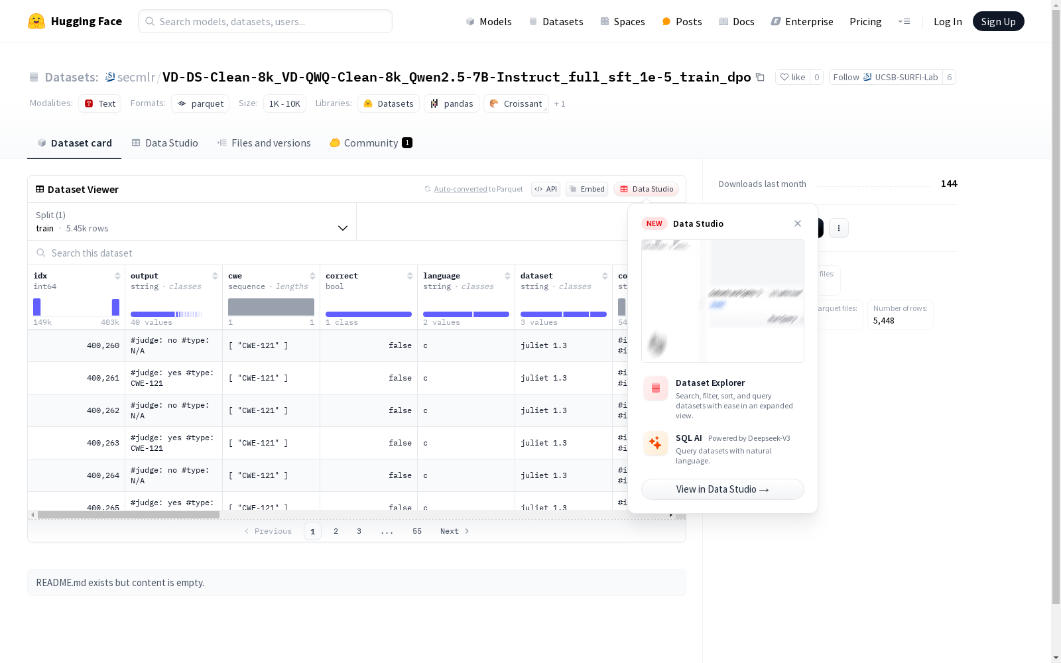Go to the Next page
This screenshot has height=663, width=1061.
(455, 531)
